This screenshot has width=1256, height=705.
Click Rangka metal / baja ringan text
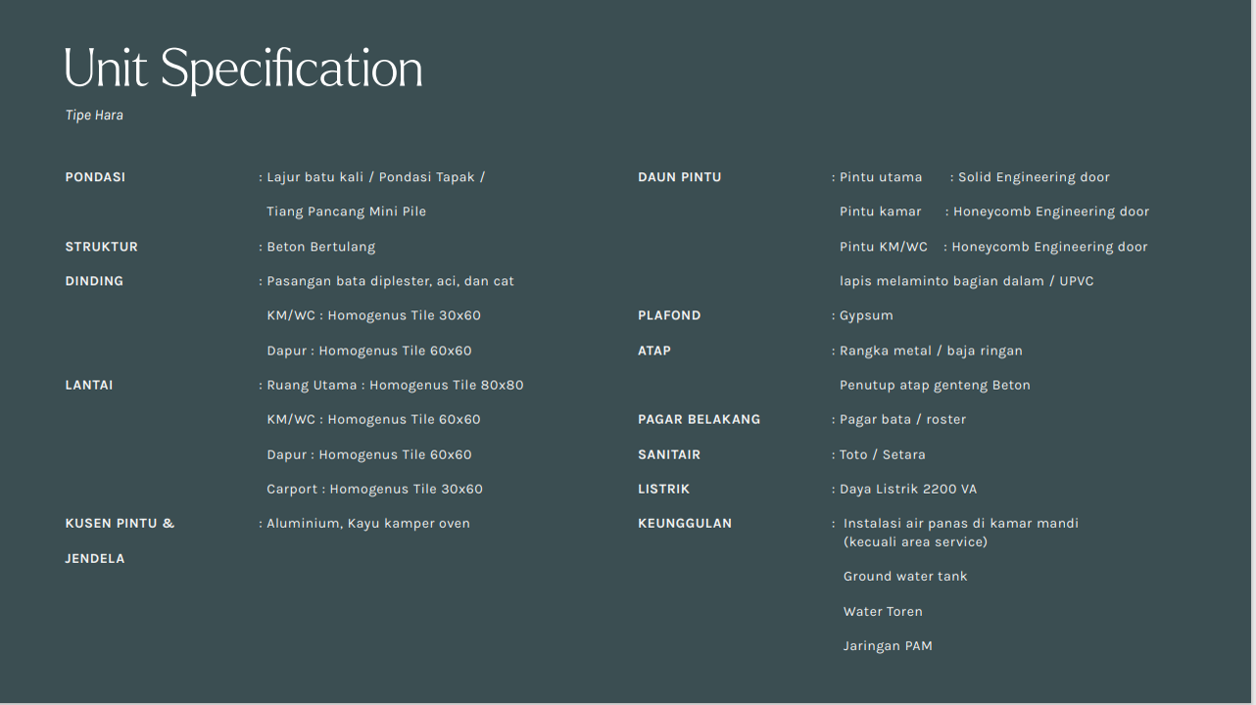[x=931, y=351]
